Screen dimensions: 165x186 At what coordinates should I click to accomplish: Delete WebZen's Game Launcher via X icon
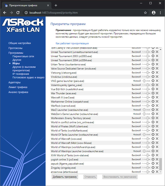click(157, 114)
